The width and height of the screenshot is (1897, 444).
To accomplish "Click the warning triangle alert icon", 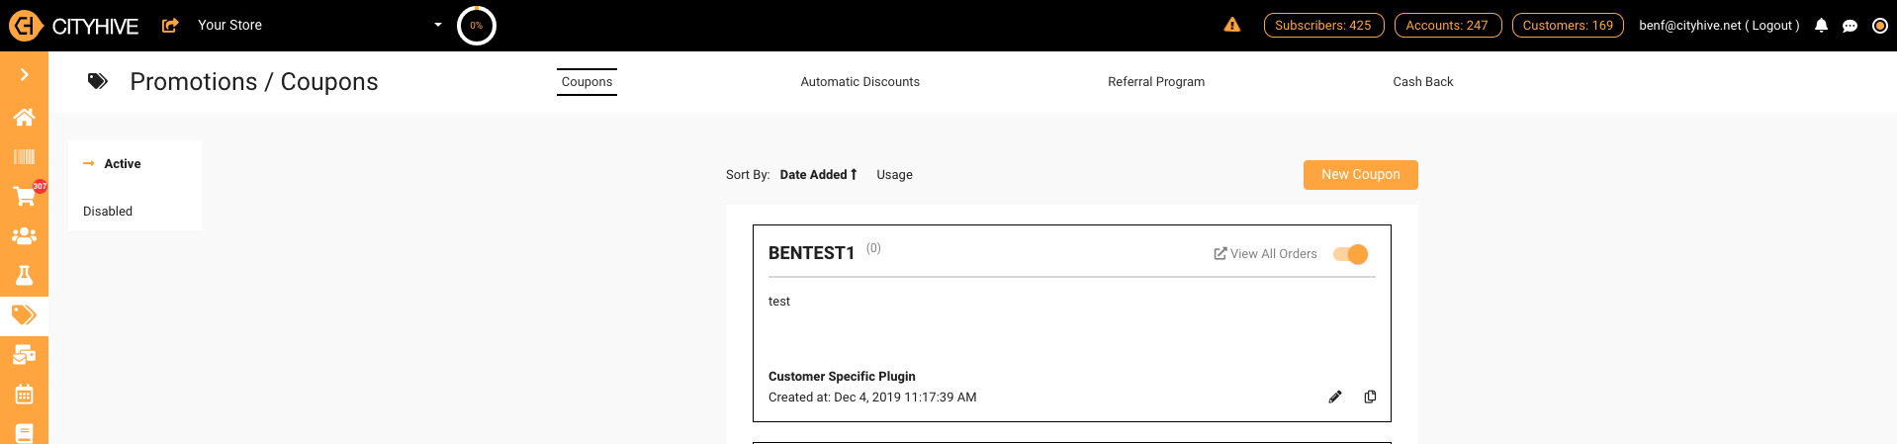I will 1231,25.
